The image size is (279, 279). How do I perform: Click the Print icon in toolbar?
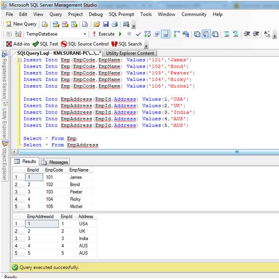pyautogui.click(x=114, y=24)
